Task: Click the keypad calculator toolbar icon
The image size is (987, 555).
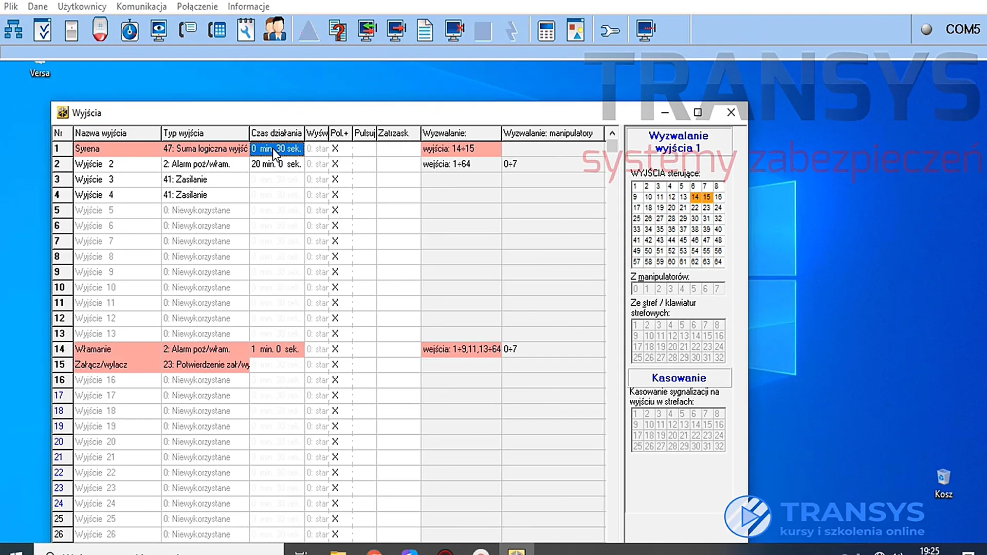Action: coord(546,30)
